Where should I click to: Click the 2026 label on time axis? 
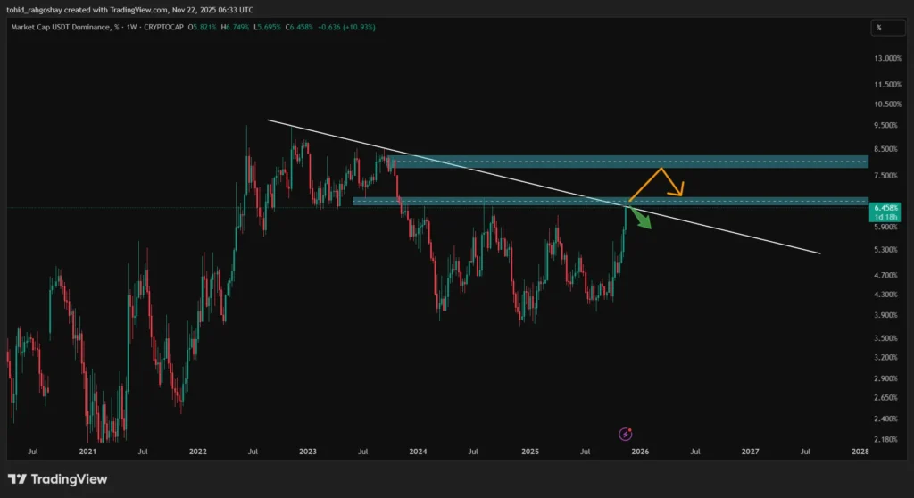tap(639, 452)
